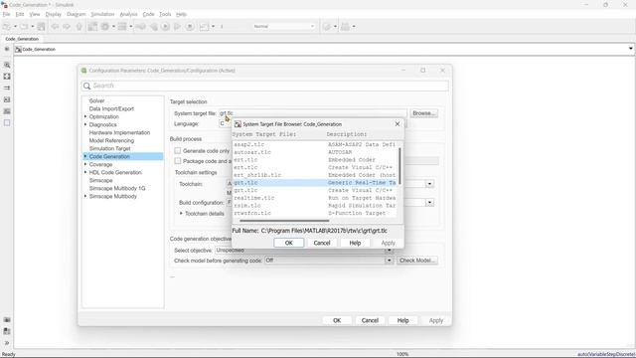Open the Build configuration dropdown arrow
Viewport: 636px width, 358px height.
coord(429,202)
